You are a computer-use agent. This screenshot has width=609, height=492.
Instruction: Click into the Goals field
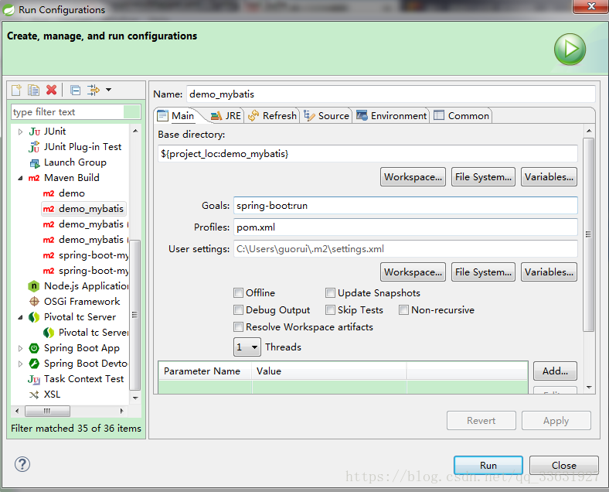(x=406, y=205)
